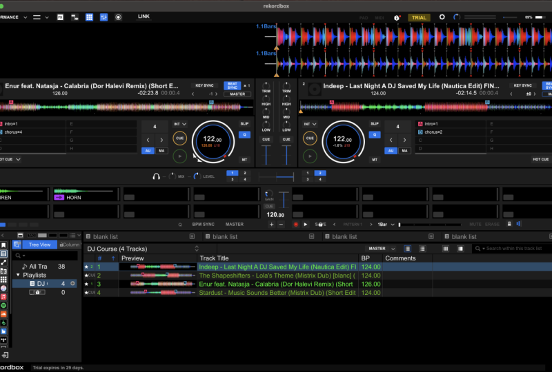Toggle KEY SYNC on deck 2
Viewport: 552px width, 372px height.
point(523,85)
